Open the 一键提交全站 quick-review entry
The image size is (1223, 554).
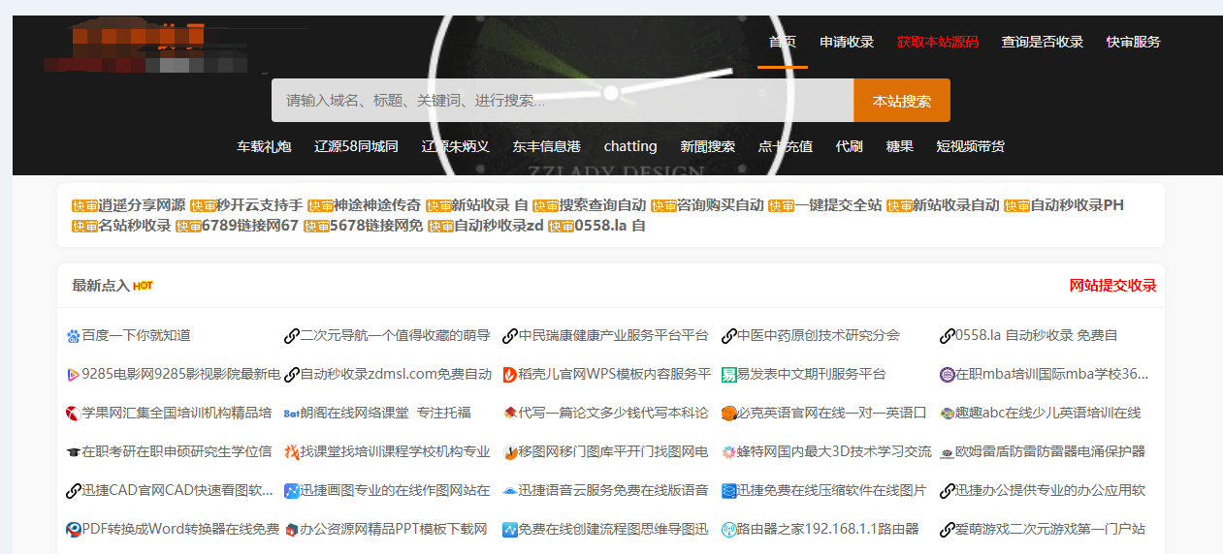838,205
